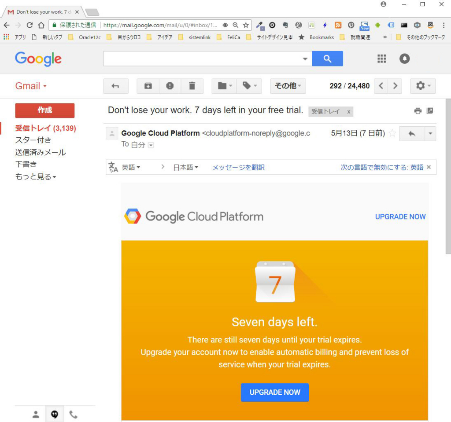The width and height of the screenshot is (451, 422).
Task: Open the contacts person icon tab
Action: 36,415
